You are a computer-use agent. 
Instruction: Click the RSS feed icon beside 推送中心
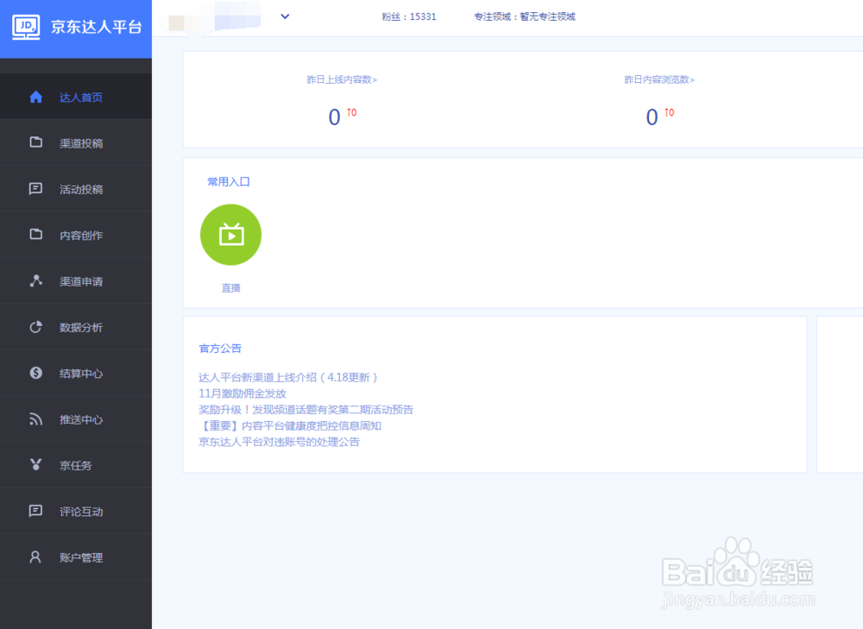tap(35, 419)
